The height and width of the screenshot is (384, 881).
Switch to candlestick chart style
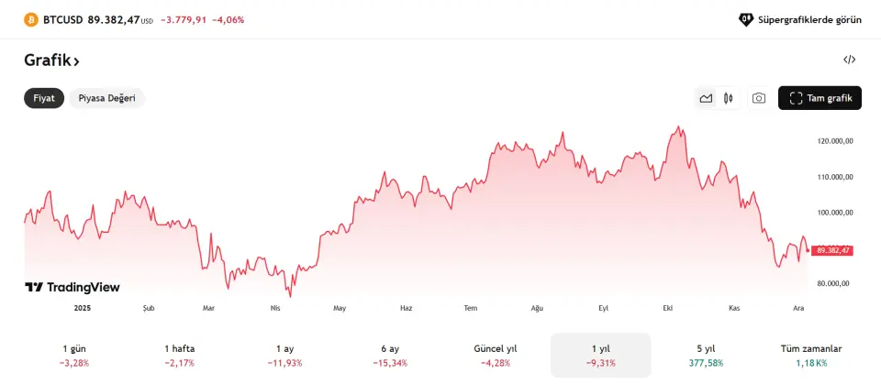pyautogui.click(x=729, y=98)
